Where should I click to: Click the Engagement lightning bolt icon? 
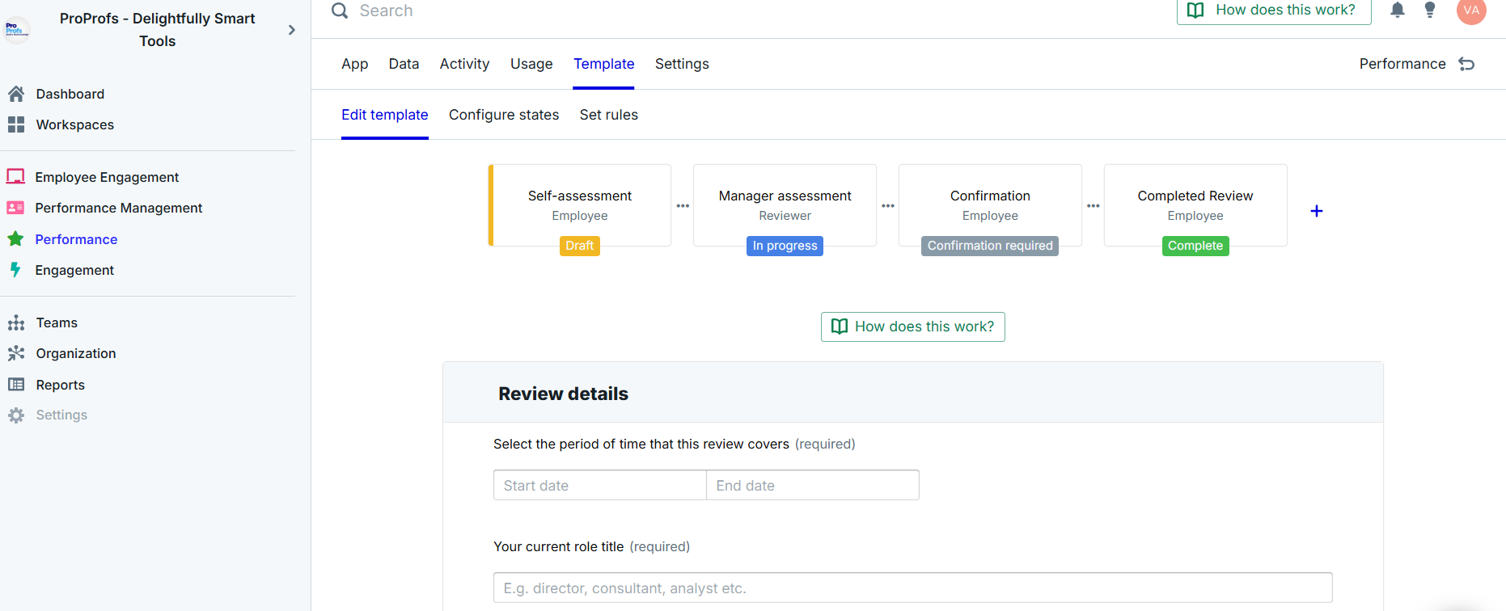(15, 270)
